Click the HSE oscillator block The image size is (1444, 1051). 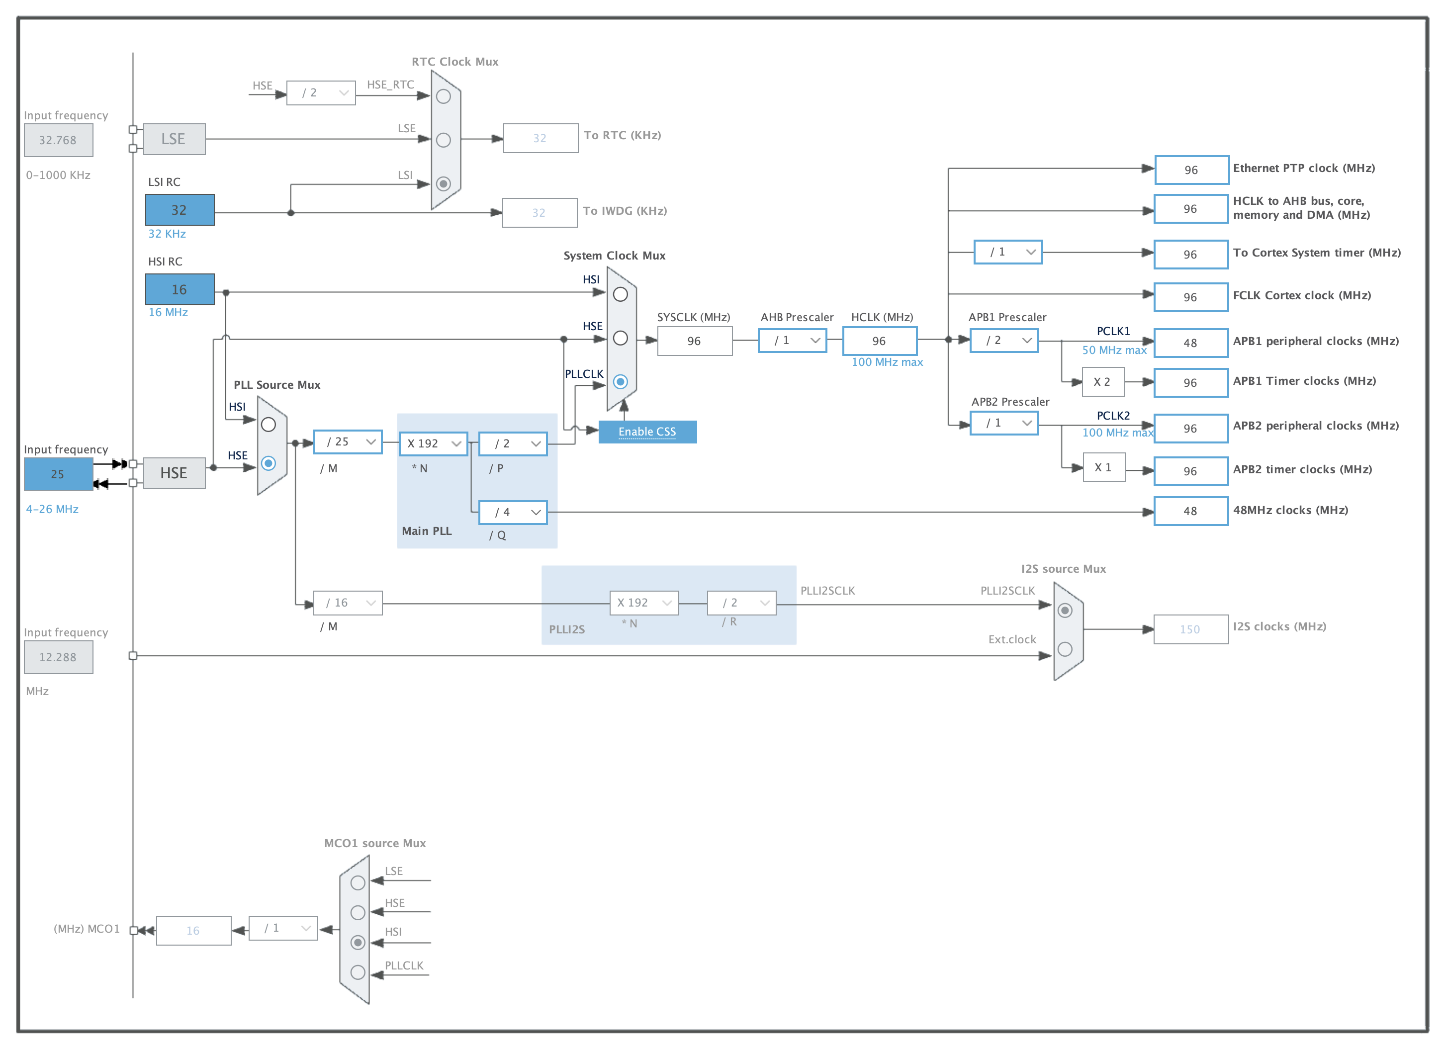(175, 474)
